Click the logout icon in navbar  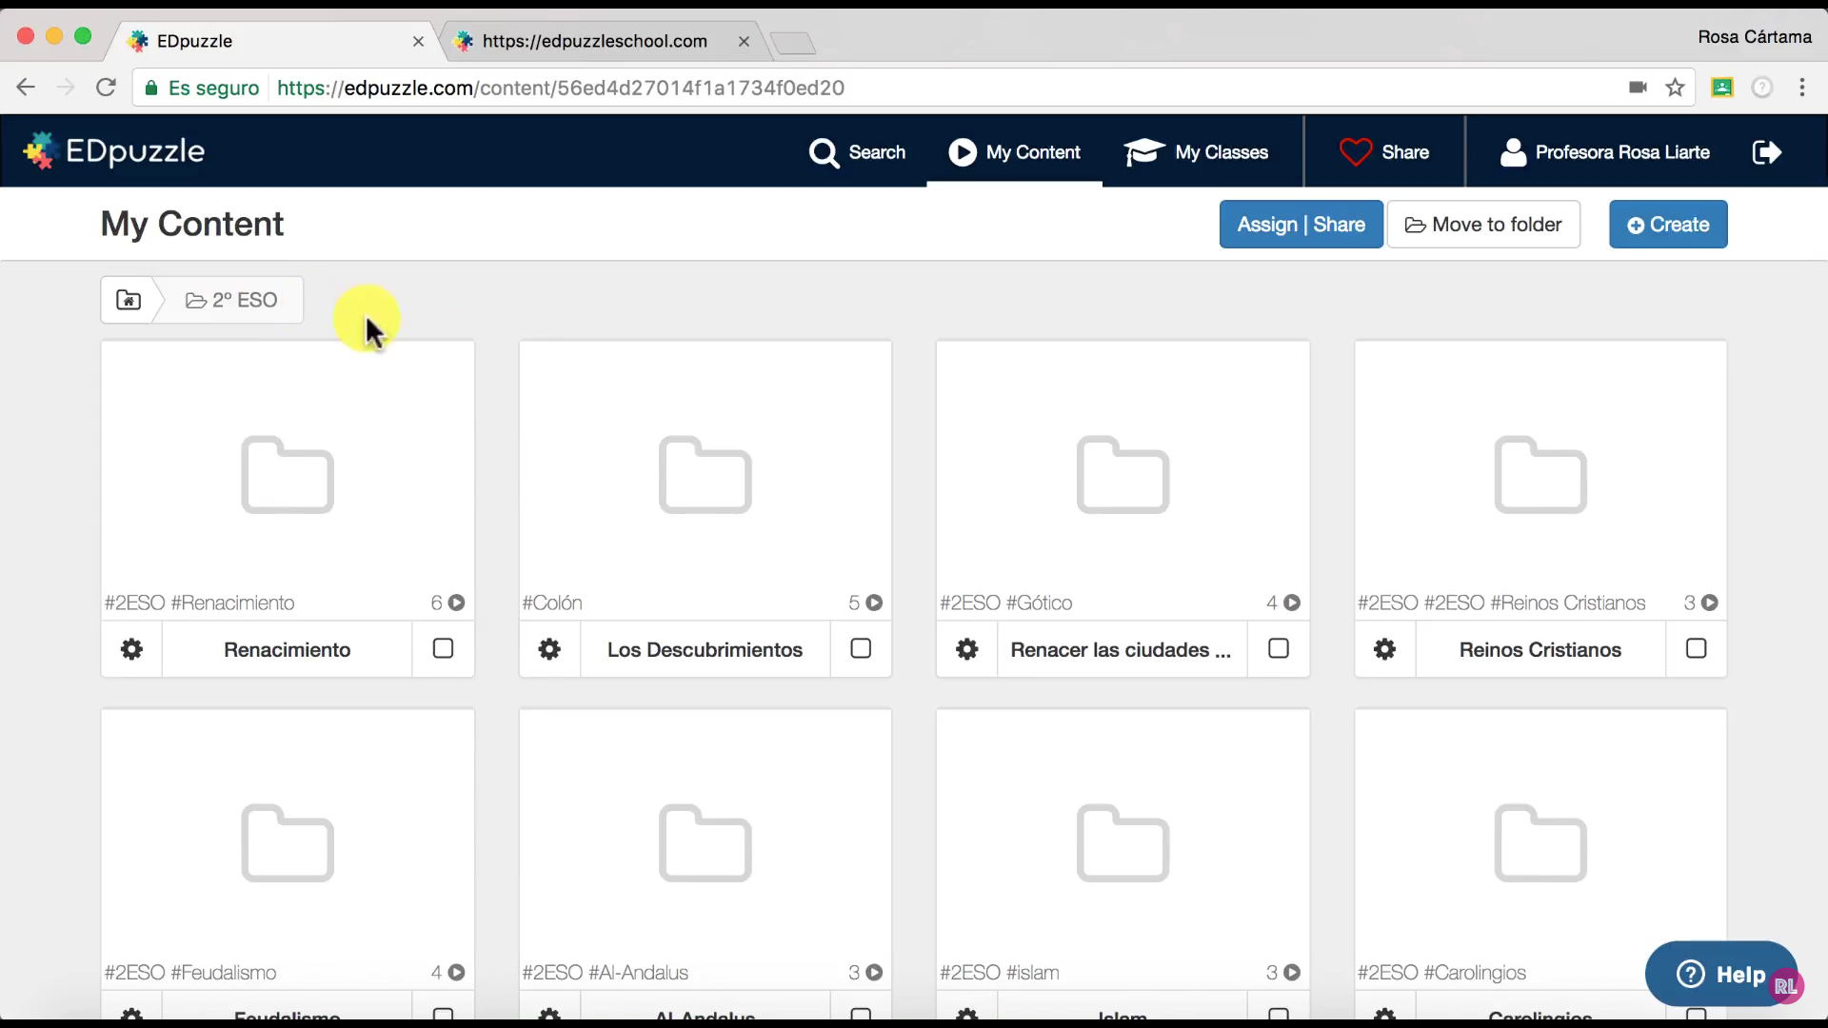pos(1766,152)
